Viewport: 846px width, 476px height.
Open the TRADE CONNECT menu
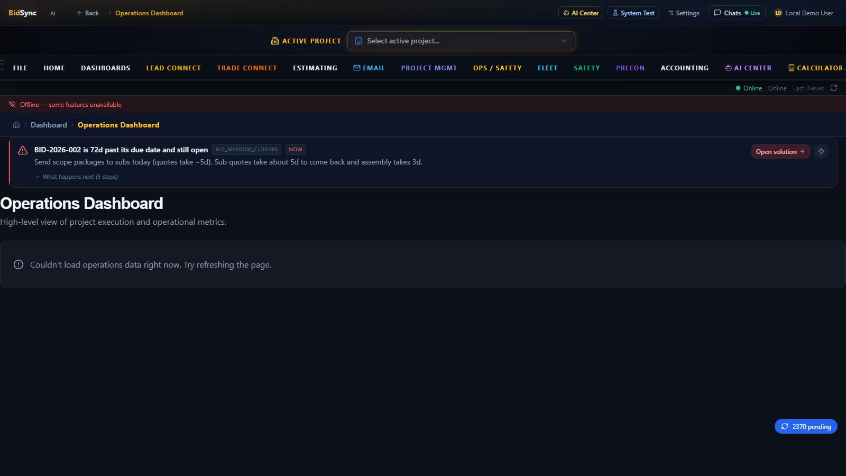(247, 68)
